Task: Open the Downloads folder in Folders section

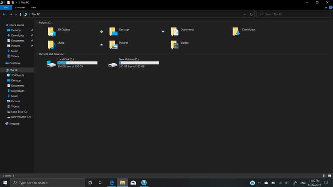Action: point(236,32)
